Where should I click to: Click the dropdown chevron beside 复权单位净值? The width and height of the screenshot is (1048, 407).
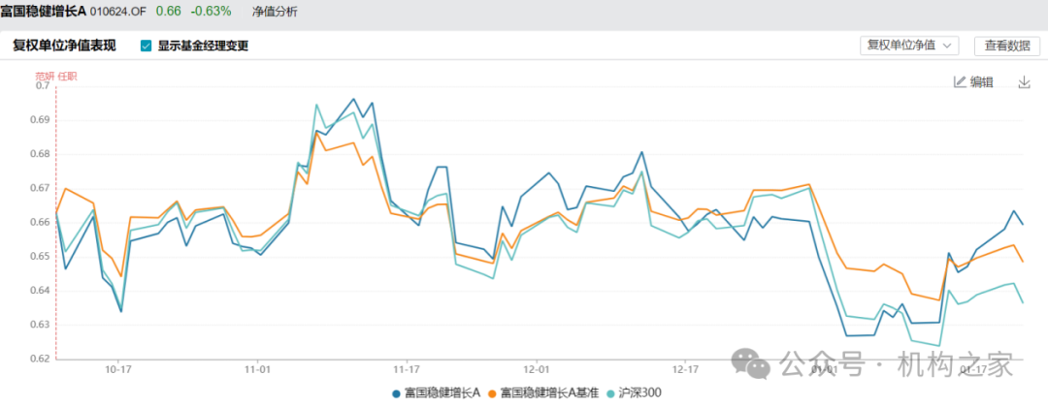click(946, 46)
